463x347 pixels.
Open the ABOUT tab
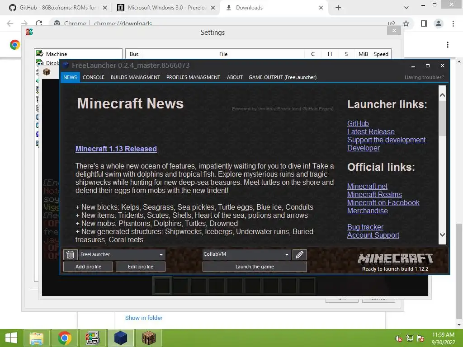pos(235,77)
